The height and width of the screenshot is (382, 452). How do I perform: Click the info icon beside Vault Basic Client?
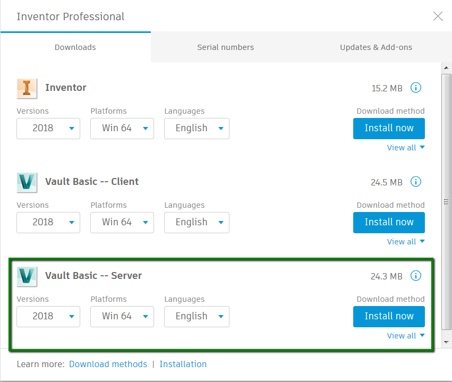pos(416,182)
